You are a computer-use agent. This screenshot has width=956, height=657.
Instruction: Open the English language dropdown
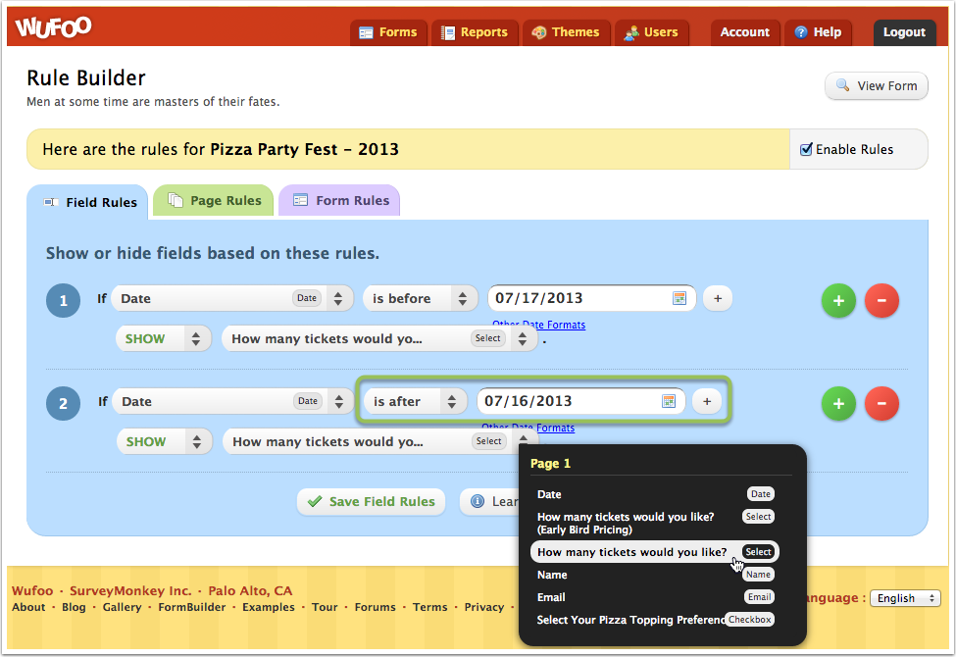[905, 598]
